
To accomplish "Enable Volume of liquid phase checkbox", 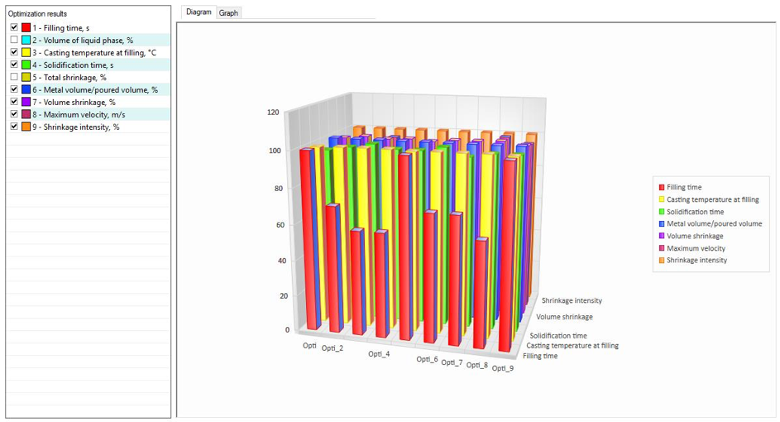I will 14,40.
